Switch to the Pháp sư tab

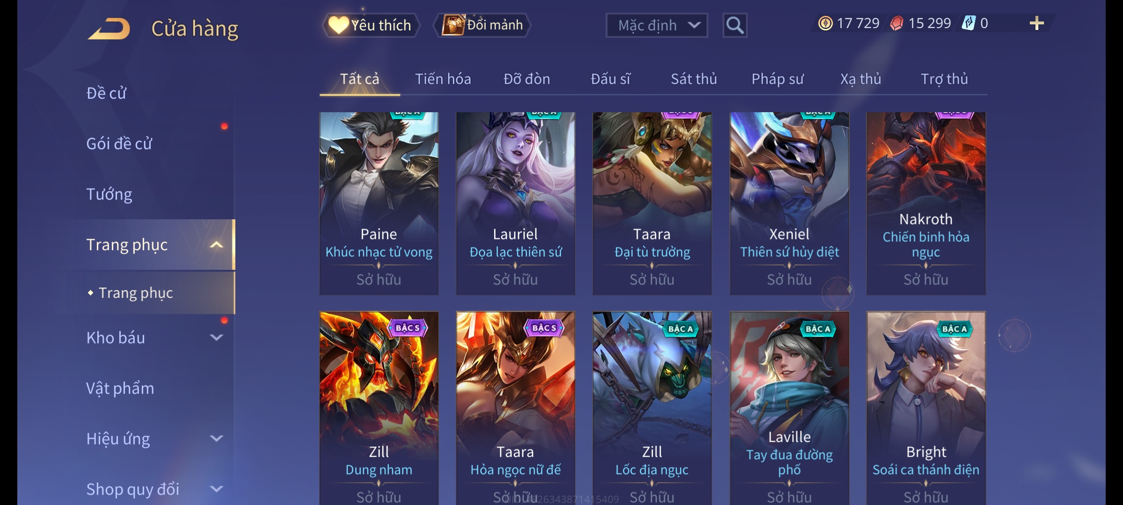tap(777, 79)
